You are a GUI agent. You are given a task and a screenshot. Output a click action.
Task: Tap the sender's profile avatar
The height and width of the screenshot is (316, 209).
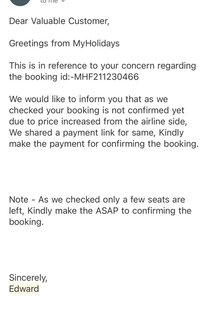tap(20, 2)
